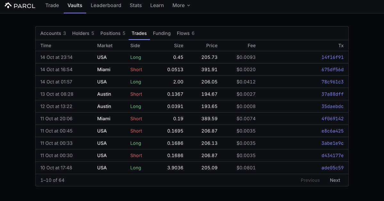Select the Trades tab

coord(139,33)
